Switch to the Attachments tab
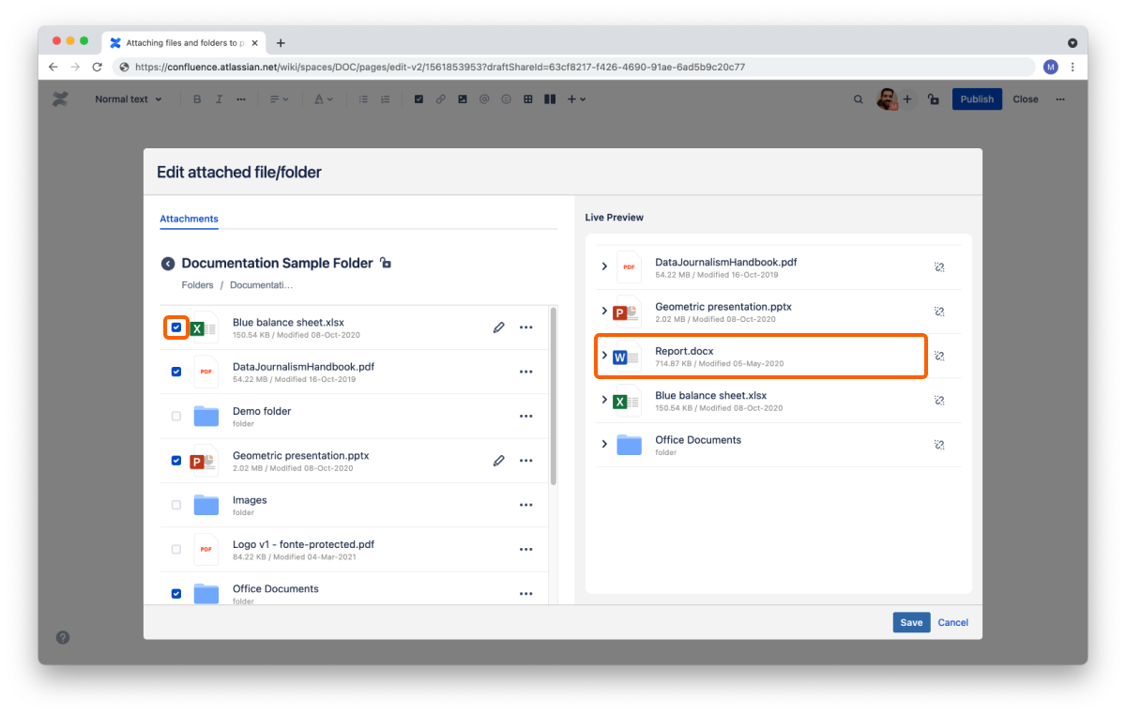The height and width of the screenshot is (715, 1126). click(x=189, y=219)
